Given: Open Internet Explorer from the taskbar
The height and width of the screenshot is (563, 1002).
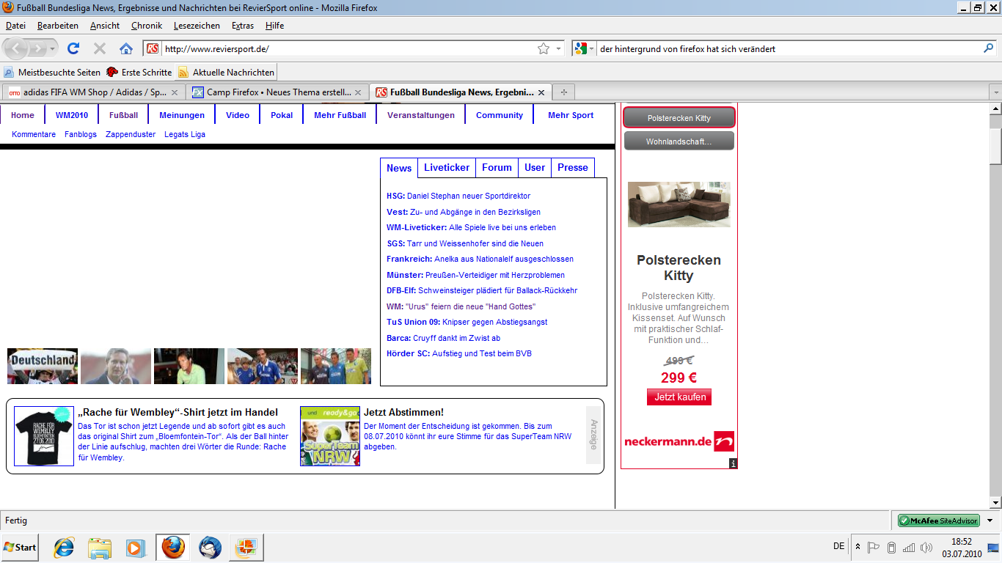Looking at the screenshot, I should point(64,548).
